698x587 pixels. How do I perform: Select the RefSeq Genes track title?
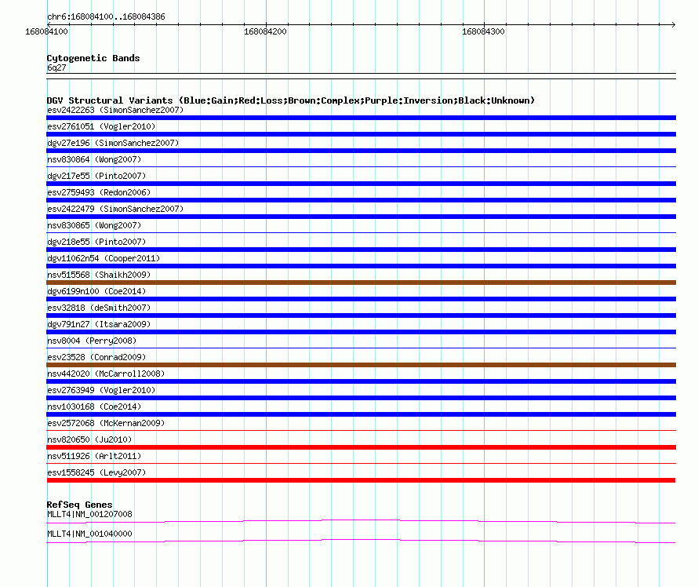pos(80,505)
